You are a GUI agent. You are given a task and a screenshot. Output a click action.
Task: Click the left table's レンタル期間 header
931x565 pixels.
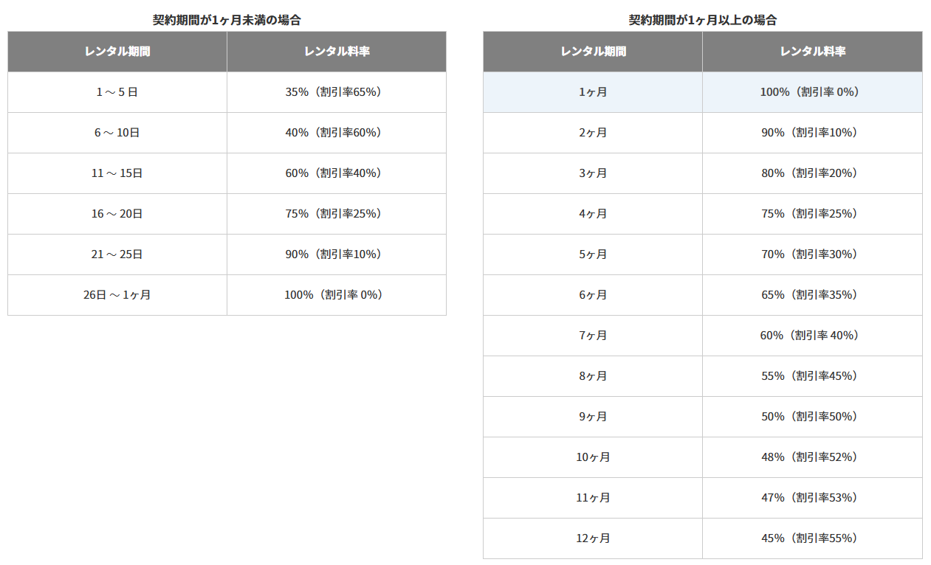coord(117,52)
